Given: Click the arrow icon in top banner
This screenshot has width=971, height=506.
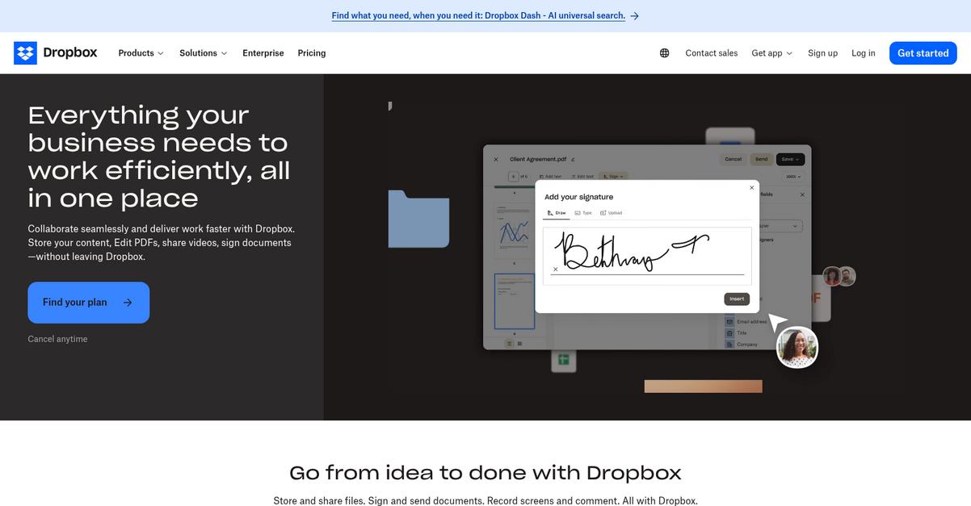Looking at the screenshot, I should click(x=635, y=15).
